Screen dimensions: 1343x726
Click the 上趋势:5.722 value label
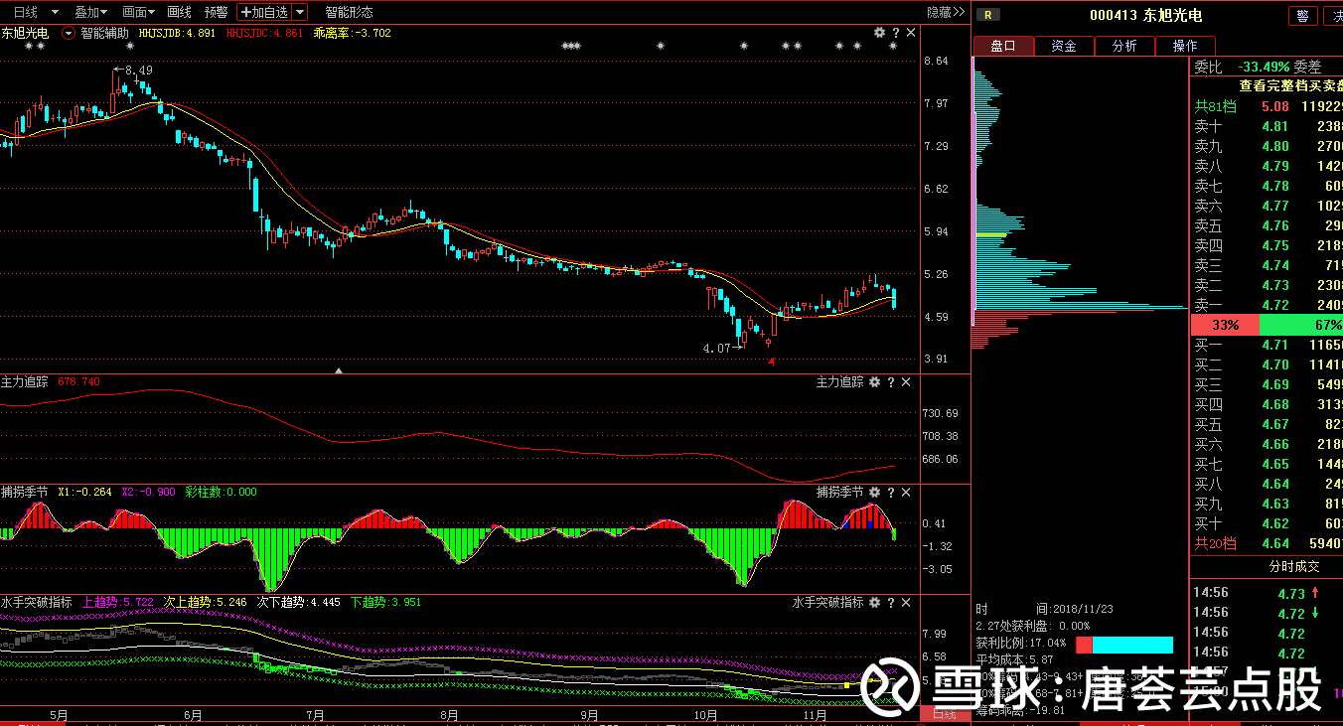[118, 602]
